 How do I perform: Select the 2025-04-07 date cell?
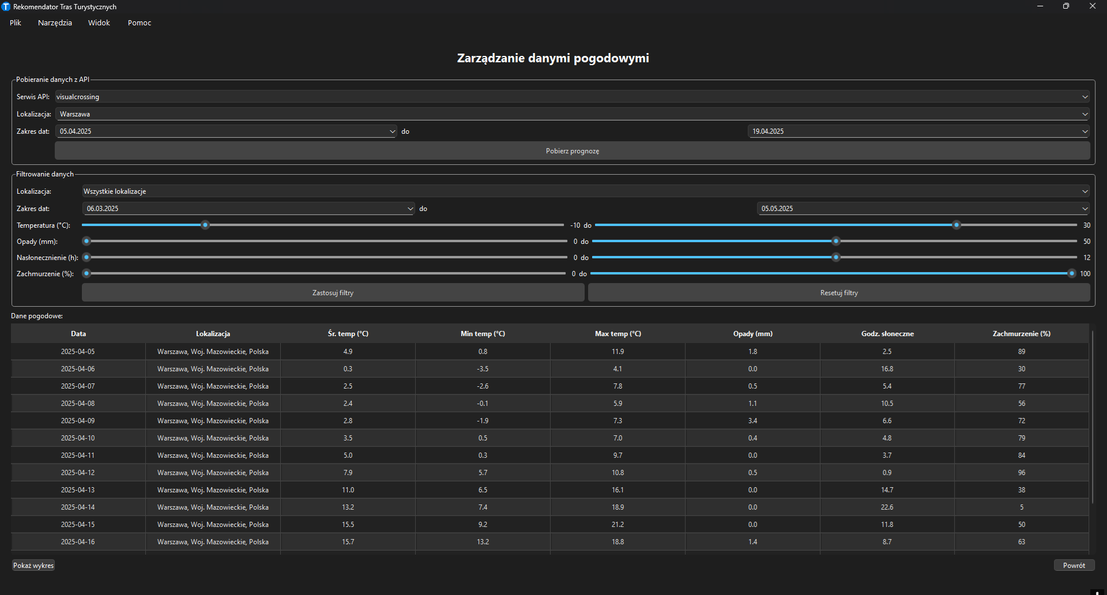click(x=78, y=386)
